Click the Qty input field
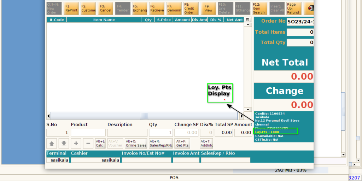Image resolution: width=362 pixels, height=181 pixels. (x=161, y=133)
